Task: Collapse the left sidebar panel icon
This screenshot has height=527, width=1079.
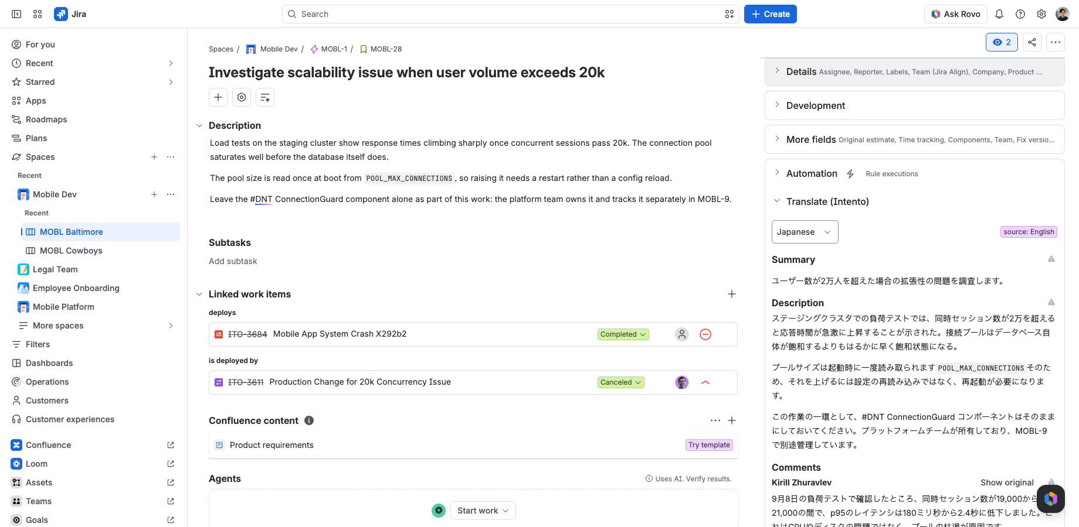Action: coord(16,14)
